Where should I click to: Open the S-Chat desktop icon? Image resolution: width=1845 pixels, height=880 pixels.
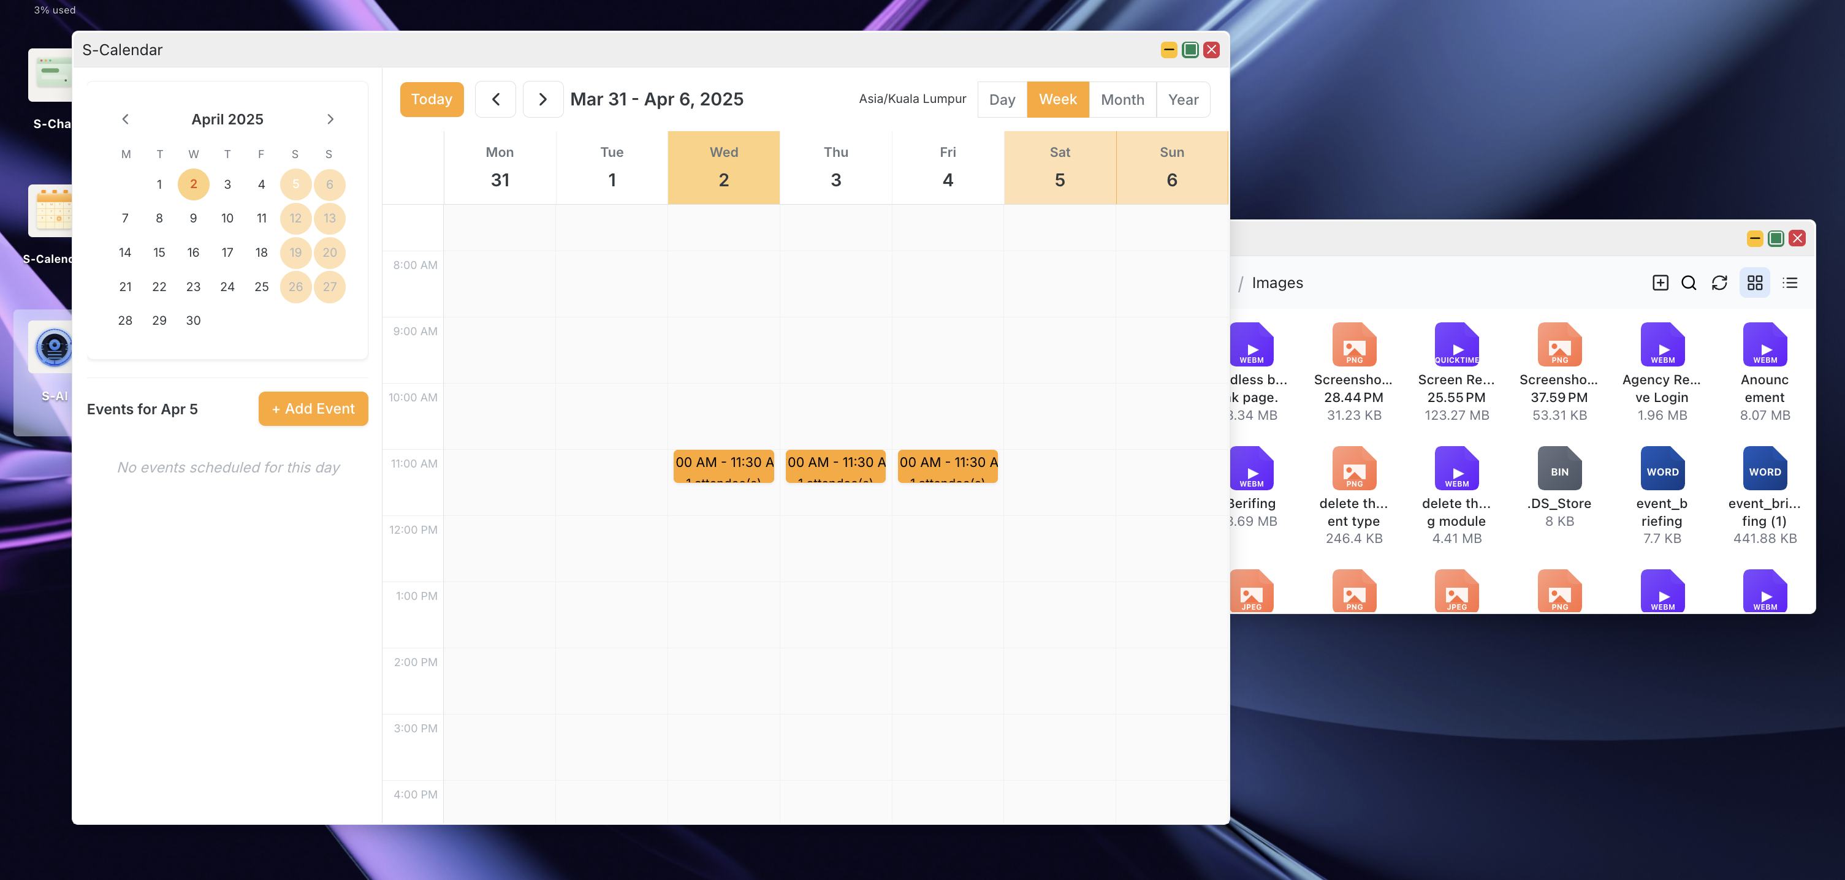coord(50,77)
